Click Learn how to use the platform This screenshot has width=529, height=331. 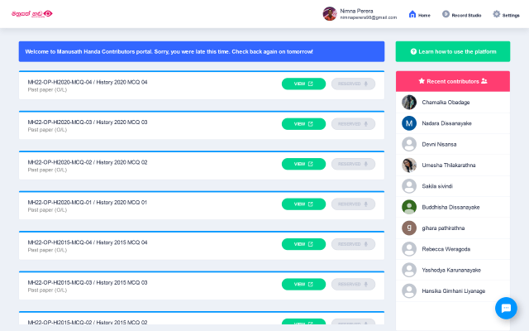click(452, 51)
